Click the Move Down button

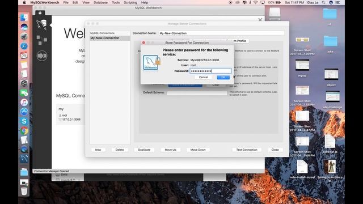click(198, 150)
